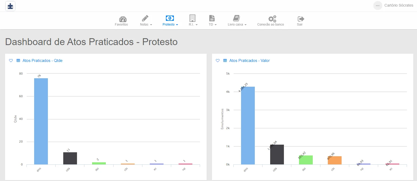Expand the Protesto dropdown caret
The image size is (417, 181).
[177, 25]
